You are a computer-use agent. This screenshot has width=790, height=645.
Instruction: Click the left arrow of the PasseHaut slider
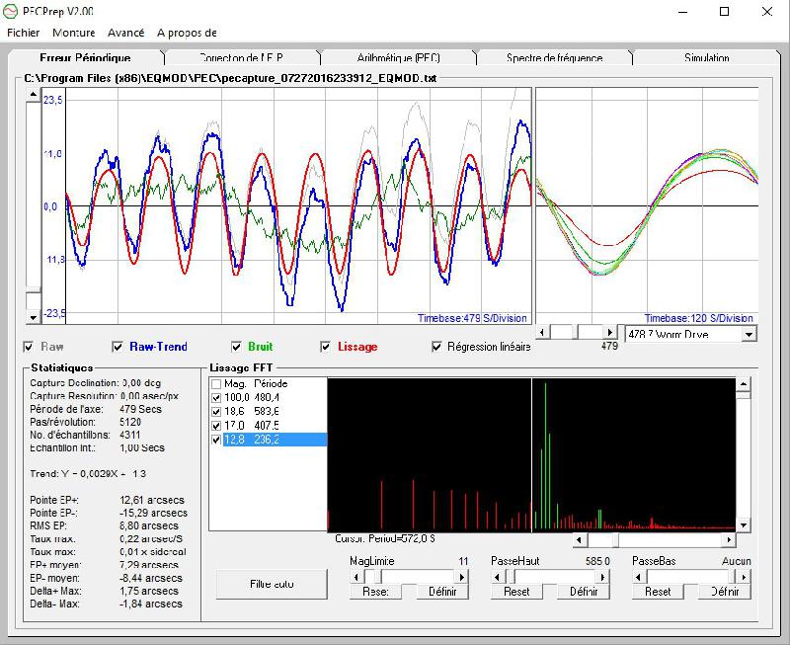pos(498,576)
